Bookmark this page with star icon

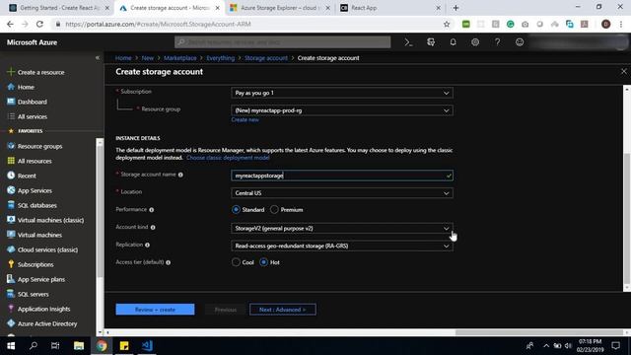click(x=447, y=24)
